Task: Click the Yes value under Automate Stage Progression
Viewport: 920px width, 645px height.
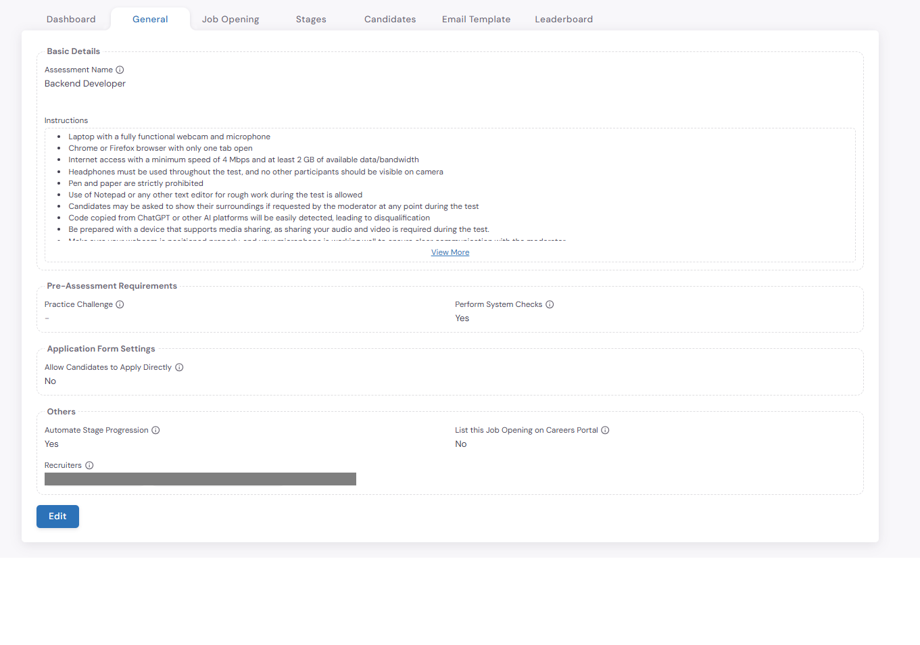Action: pyautogui.click(x=52, y=444)
